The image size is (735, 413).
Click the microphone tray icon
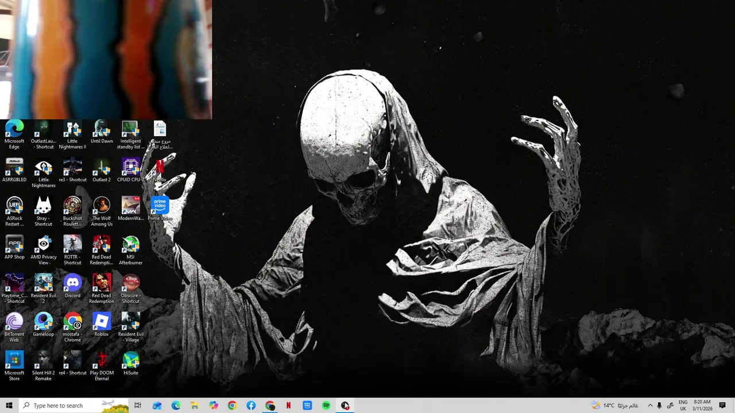click(660, 406)
